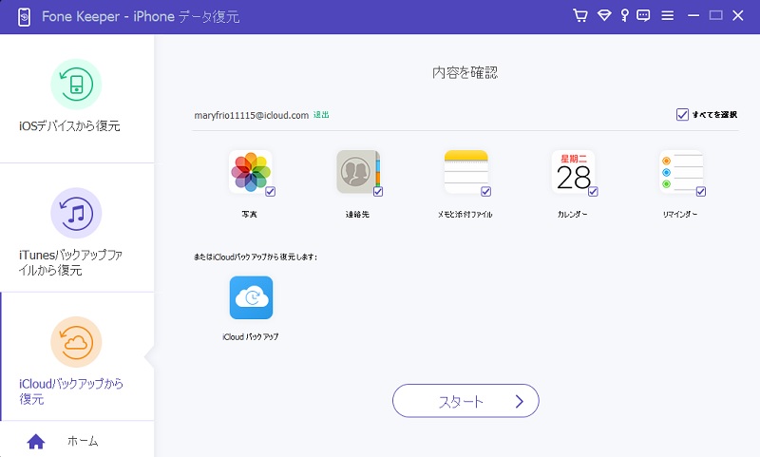Uncheck the 写真 checkbox
Image resolution: width=760 pixels, height=457 pixels.
point(271,191)
